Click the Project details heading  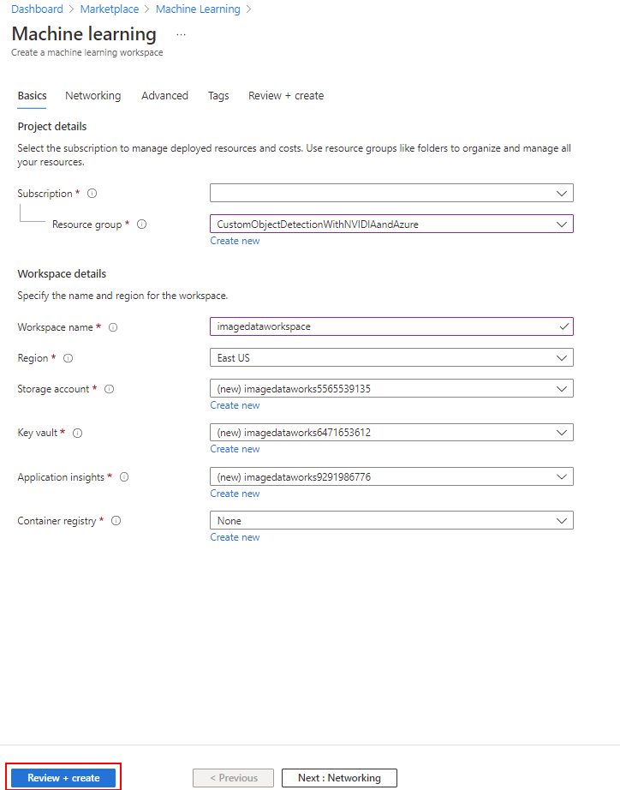pos(52,127)
